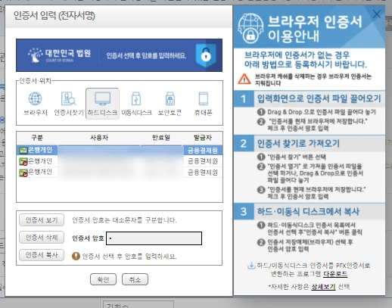Click the heading 인증서 찾기로 가져오기
Viewport: 392px width, 308px height.
298,143
